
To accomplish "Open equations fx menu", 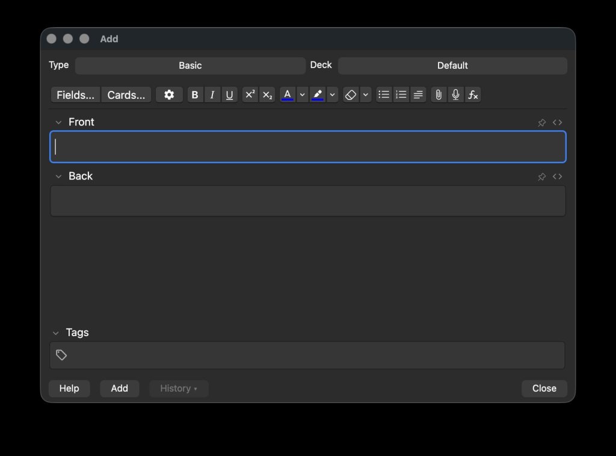I will 473,95.
